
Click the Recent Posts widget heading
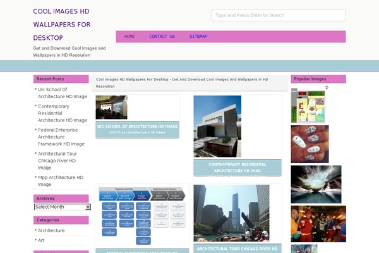[x=61, y=79]
